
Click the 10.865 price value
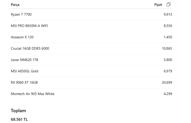[167, 48]
